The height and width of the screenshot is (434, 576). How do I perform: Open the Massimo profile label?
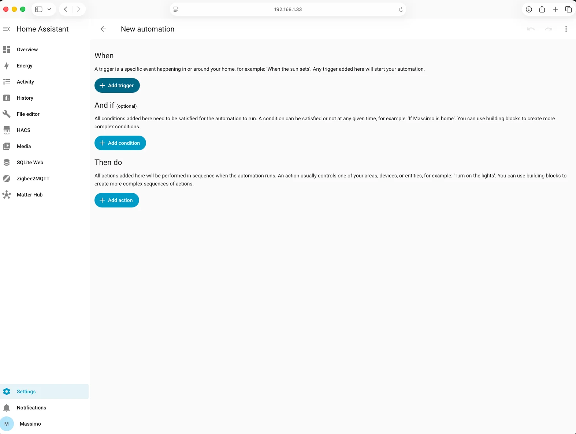click(30, 424)
